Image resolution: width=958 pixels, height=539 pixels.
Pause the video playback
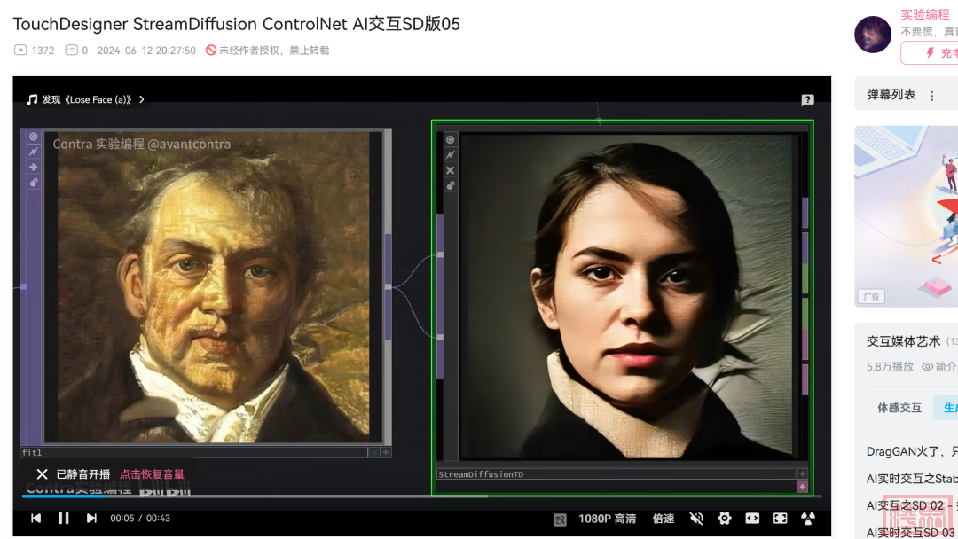pos(64,519)
